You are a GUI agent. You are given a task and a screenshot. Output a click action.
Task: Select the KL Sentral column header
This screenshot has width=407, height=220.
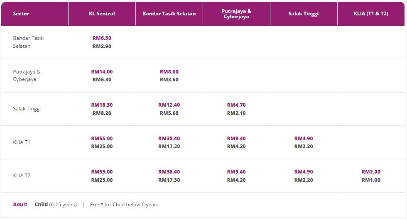coord(102,14)
